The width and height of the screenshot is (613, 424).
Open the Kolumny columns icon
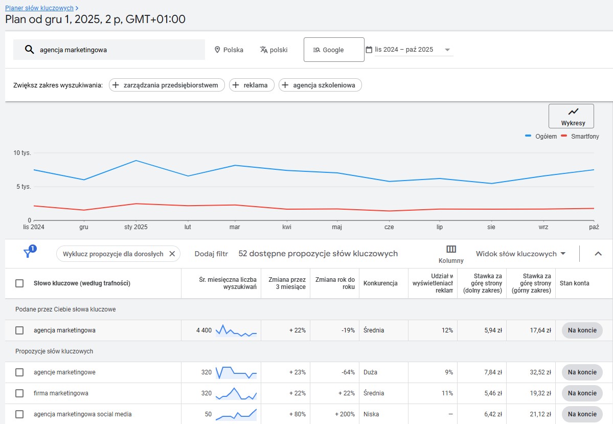tap(451, 249)
